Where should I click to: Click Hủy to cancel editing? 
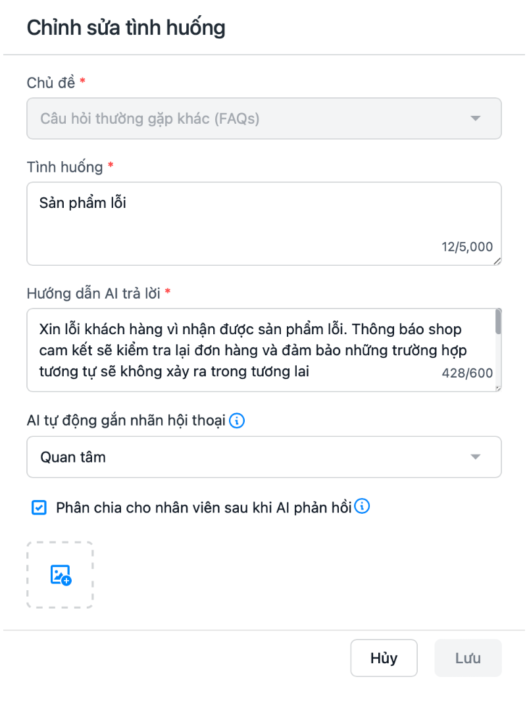click(384, 658)
